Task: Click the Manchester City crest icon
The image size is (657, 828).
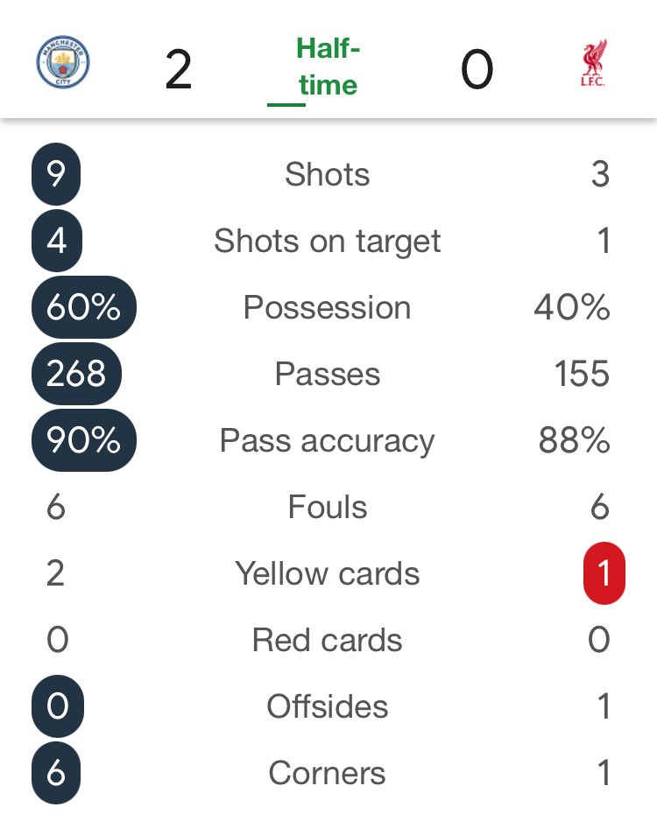Action: (x=63, y=62)
